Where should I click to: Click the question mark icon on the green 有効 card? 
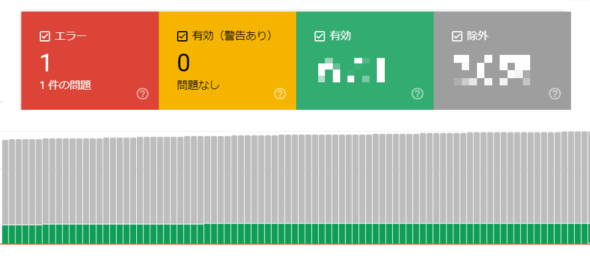tap(417, 94)
